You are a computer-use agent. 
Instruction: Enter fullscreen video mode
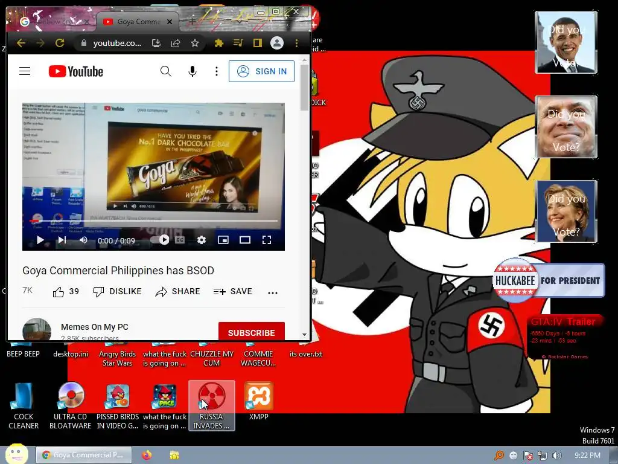[266, 240]
